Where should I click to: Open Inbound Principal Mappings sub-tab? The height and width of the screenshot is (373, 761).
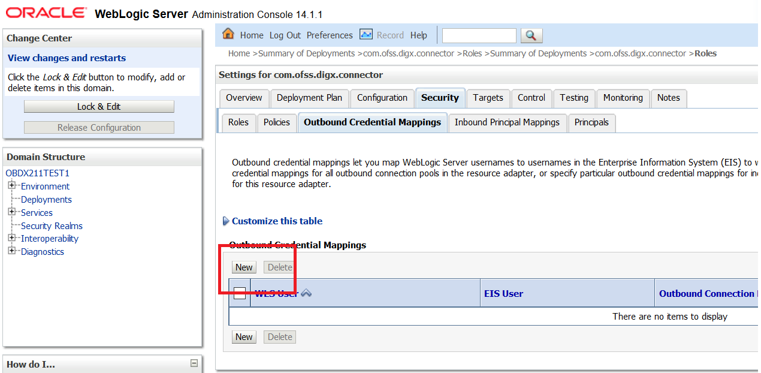click(x=507, y=122)
